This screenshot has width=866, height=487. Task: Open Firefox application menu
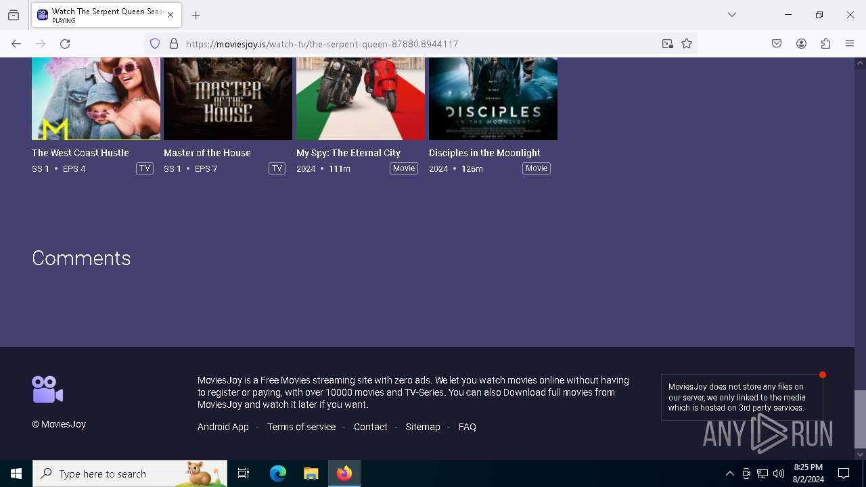pyautogui.click(x=850, y=44)
